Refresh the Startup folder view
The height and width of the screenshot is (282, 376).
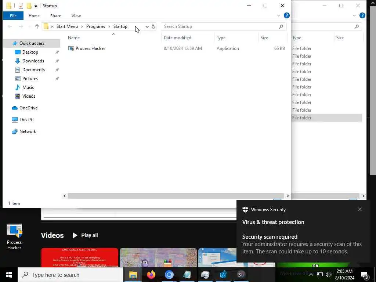tap(153, 26)
